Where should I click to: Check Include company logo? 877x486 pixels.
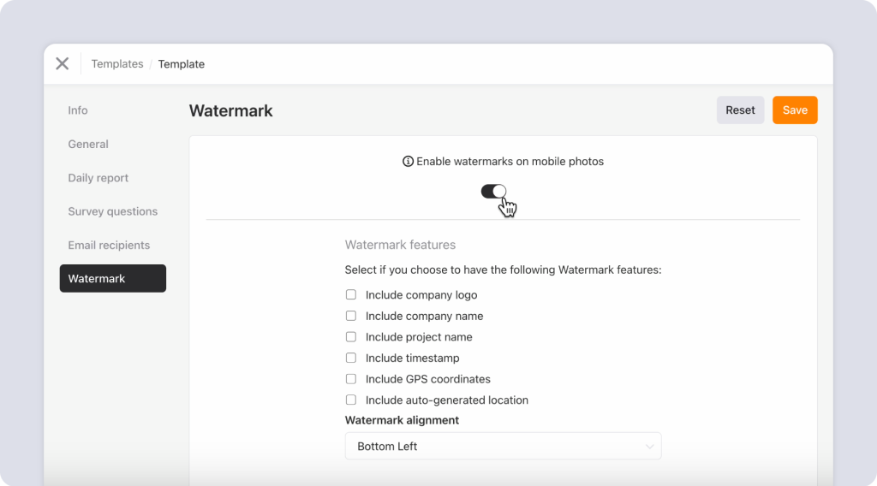[x=351, y=294]
